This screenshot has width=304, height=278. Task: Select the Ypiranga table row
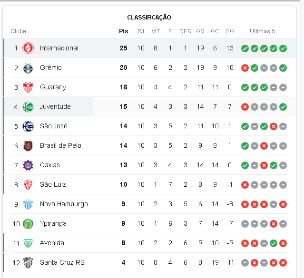pyautogui.click(x=149, y=223)
